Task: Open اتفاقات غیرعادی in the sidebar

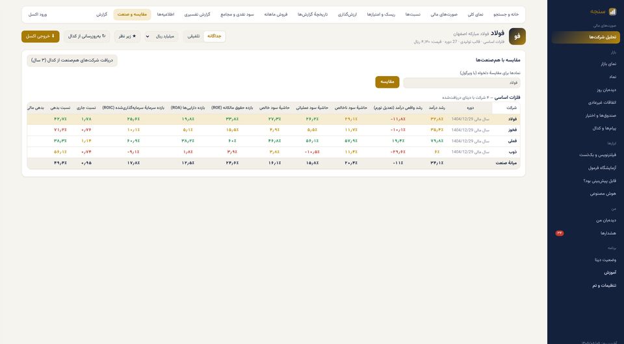Action: pos(586,102)
